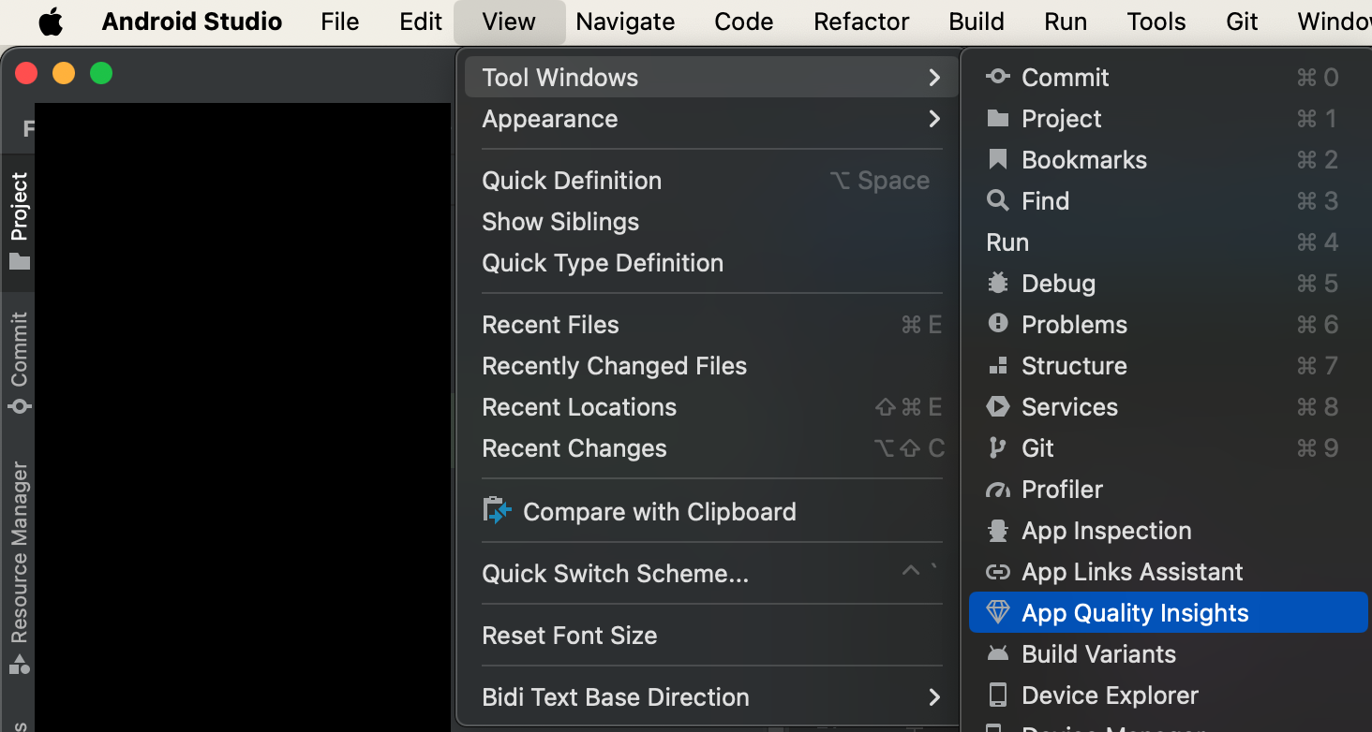
Task: Select Reset Font Size
Action: point(569,636)
